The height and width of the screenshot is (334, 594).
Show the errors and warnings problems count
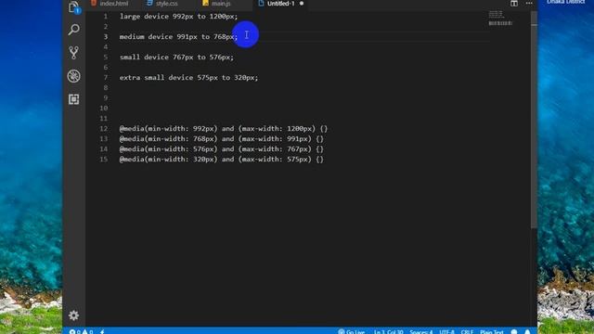coord(81,332)
